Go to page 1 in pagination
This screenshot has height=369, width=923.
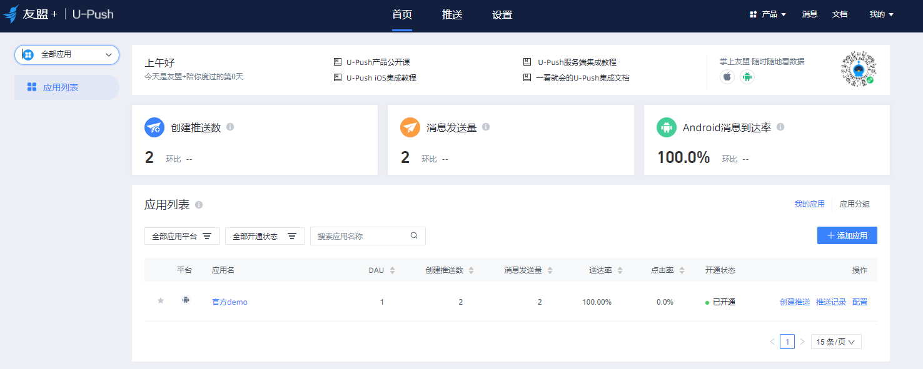point(787,342)
